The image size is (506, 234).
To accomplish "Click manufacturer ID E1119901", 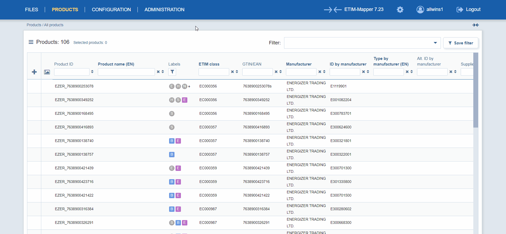I will [x=338, y=86].
